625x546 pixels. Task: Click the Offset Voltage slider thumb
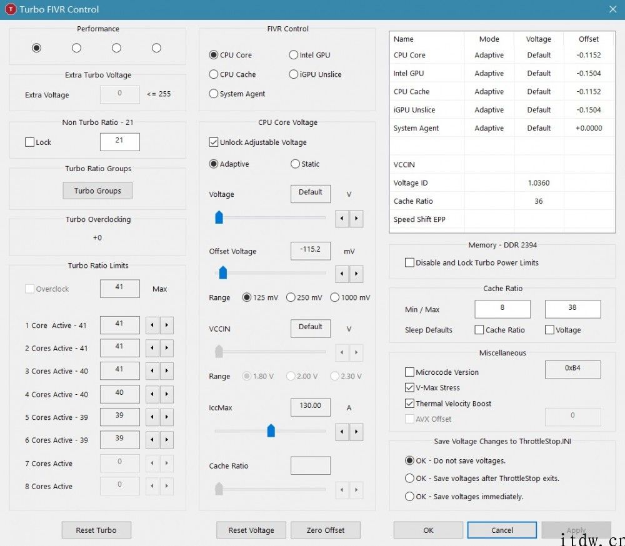point(223,272)
